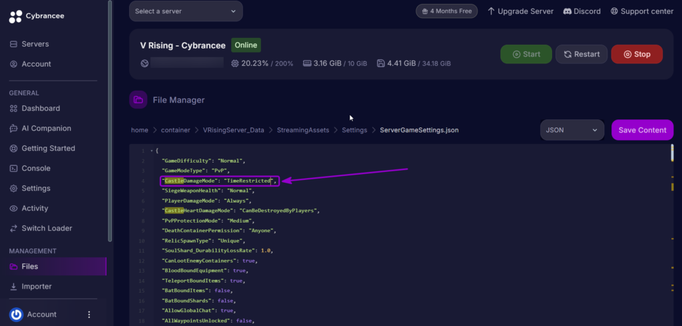
Task: Click the CPU usage 20.23% indicator
Action: [x=262, y=63]
